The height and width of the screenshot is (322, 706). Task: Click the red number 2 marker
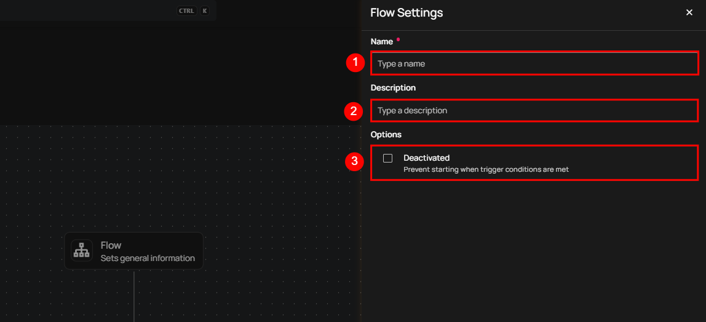(354, 111)
